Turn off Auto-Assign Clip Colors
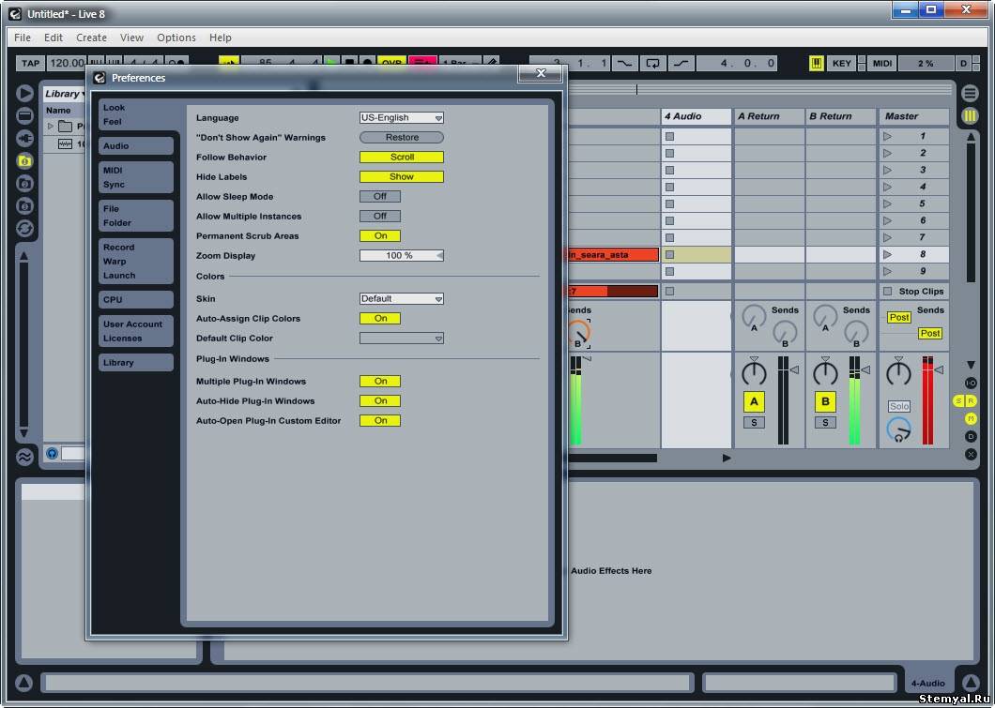 point(380,318)
